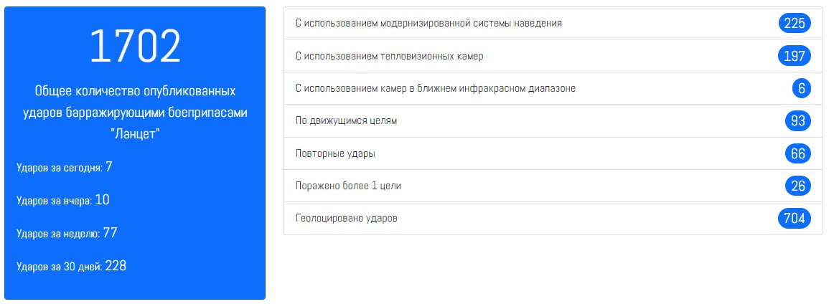Click the 66 repeat strikes badge
Screen dimensions: 834x304
[x=797, y=153]
